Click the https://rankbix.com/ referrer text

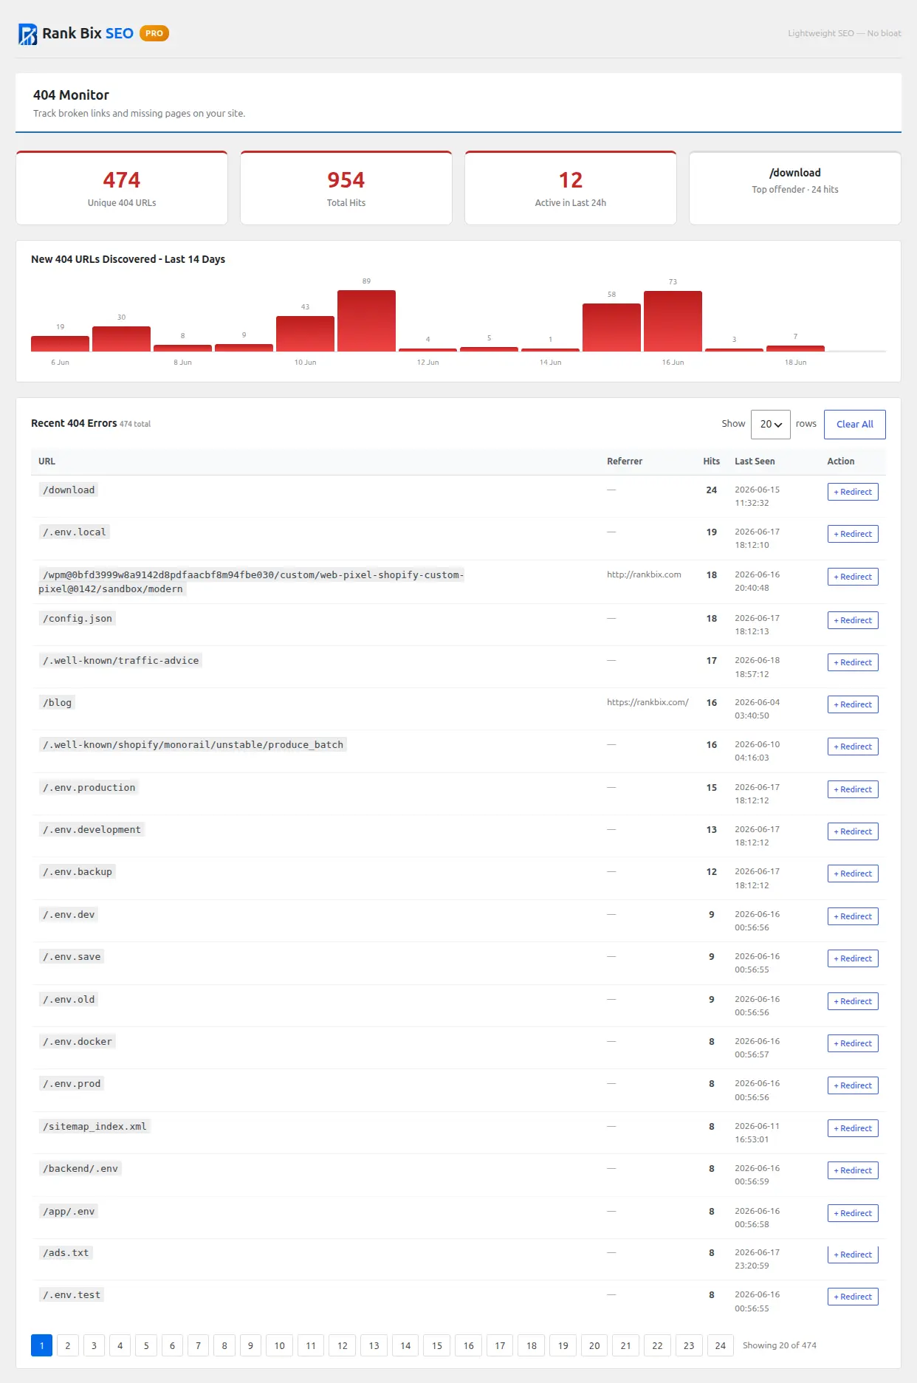(x=648, y=702)
